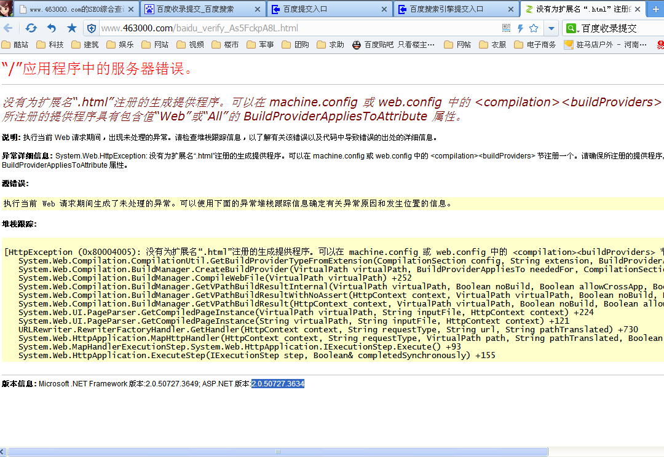Close the www.463000.com SEO tab
664x457 pixels.
[131, 9]
